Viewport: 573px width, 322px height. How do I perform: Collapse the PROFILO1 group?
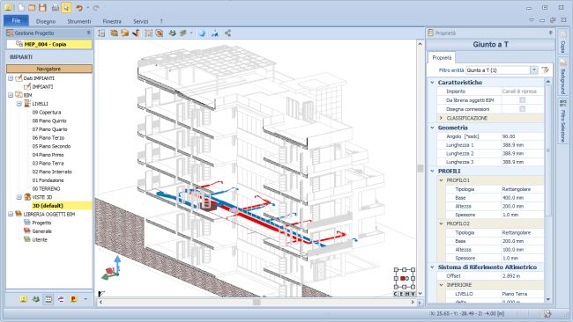tap(441, 180)
